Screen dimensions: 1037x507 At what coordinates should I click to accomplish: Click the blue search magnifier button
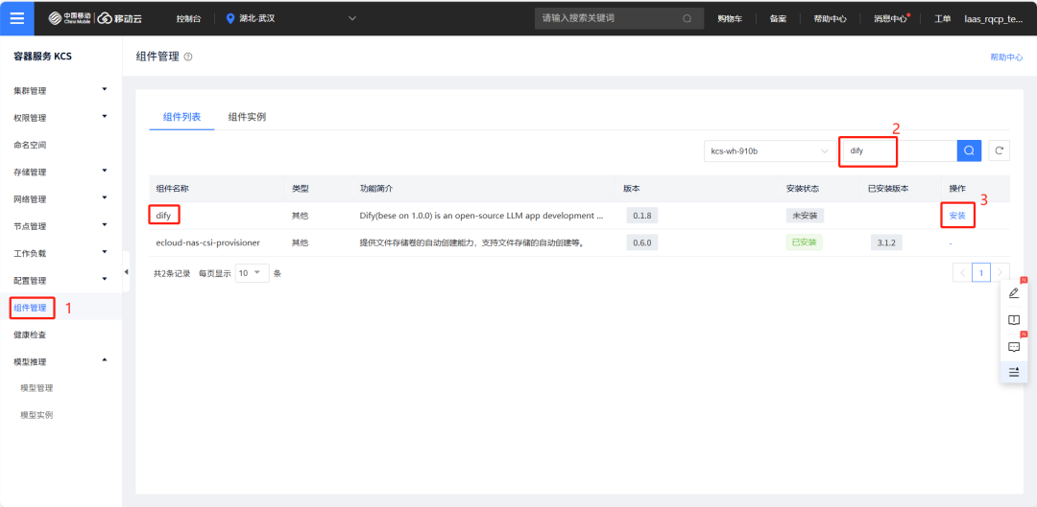(x=969, y=150)
